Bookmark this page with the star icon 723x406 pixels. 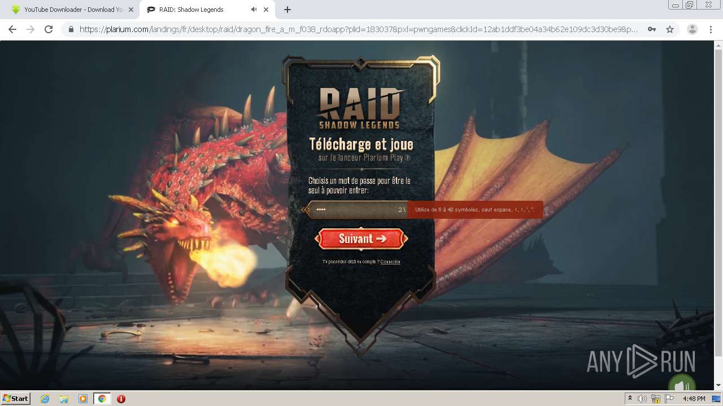click(x=670, y=29)
